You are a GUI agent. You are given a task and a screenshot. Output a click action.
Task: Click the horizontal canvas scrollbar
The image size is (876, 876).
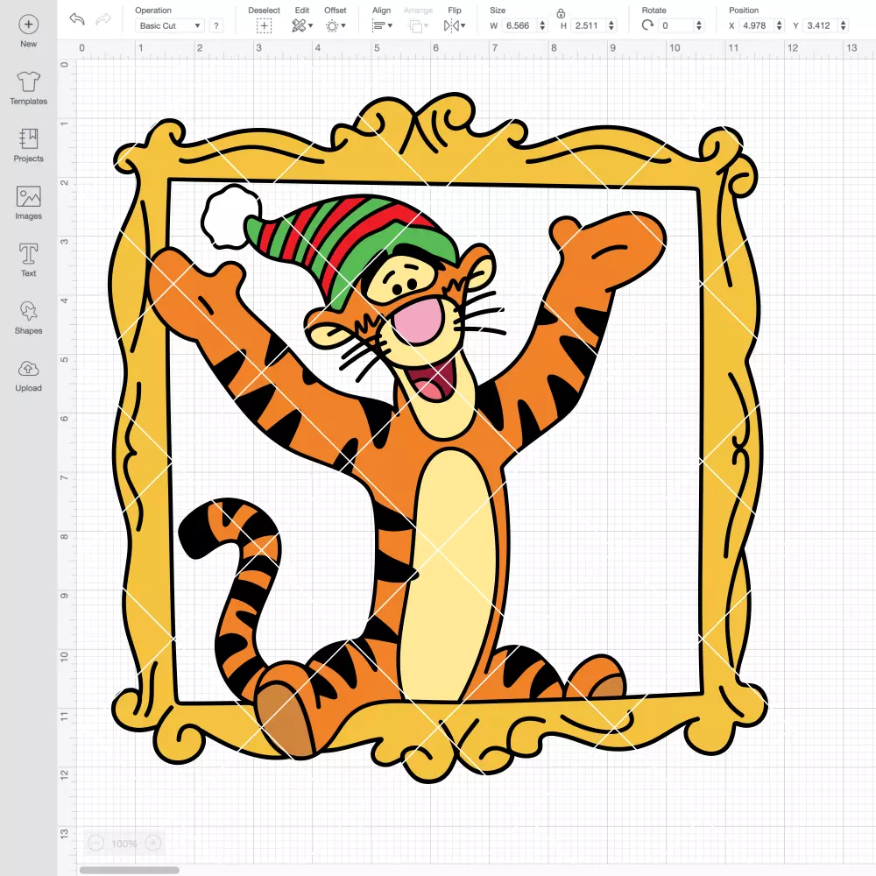click(x=129, y=870)
